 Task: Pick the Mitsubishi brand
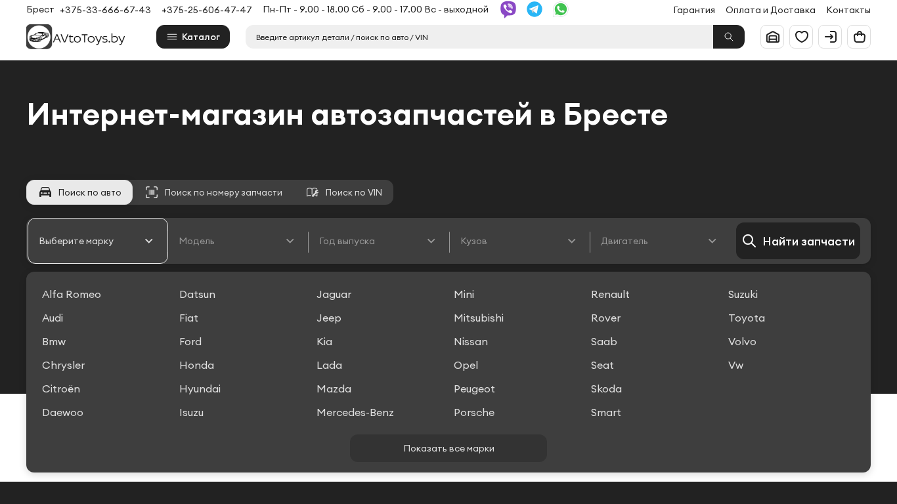point(479,318)
